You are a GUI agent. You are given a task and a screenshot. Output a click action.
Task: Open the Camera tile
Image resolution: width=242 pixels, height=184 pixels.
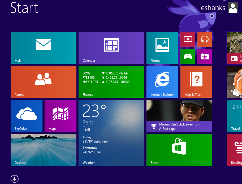[x=205, y=56]
